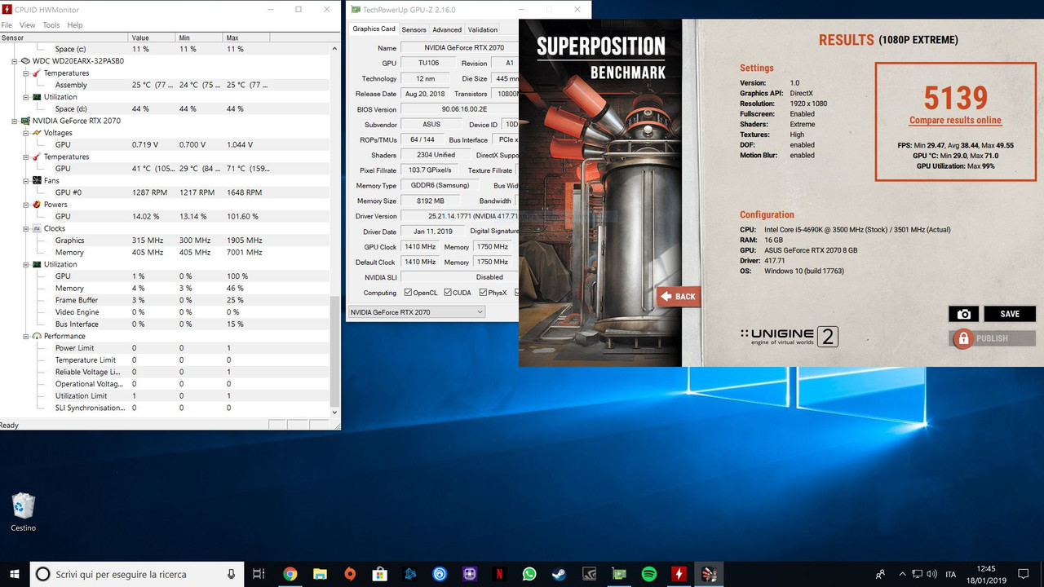Collapse the Performance node in HWMonitor
Image resolution: width=1044 pixels, height=587 pixels.
pos(26,336)
